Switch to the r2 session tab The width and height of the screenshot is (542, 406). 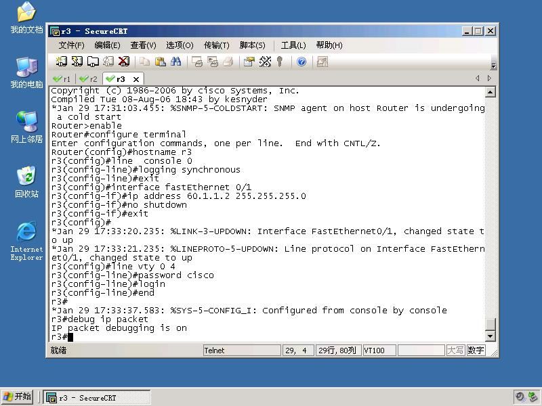click(x=89, y=79)
